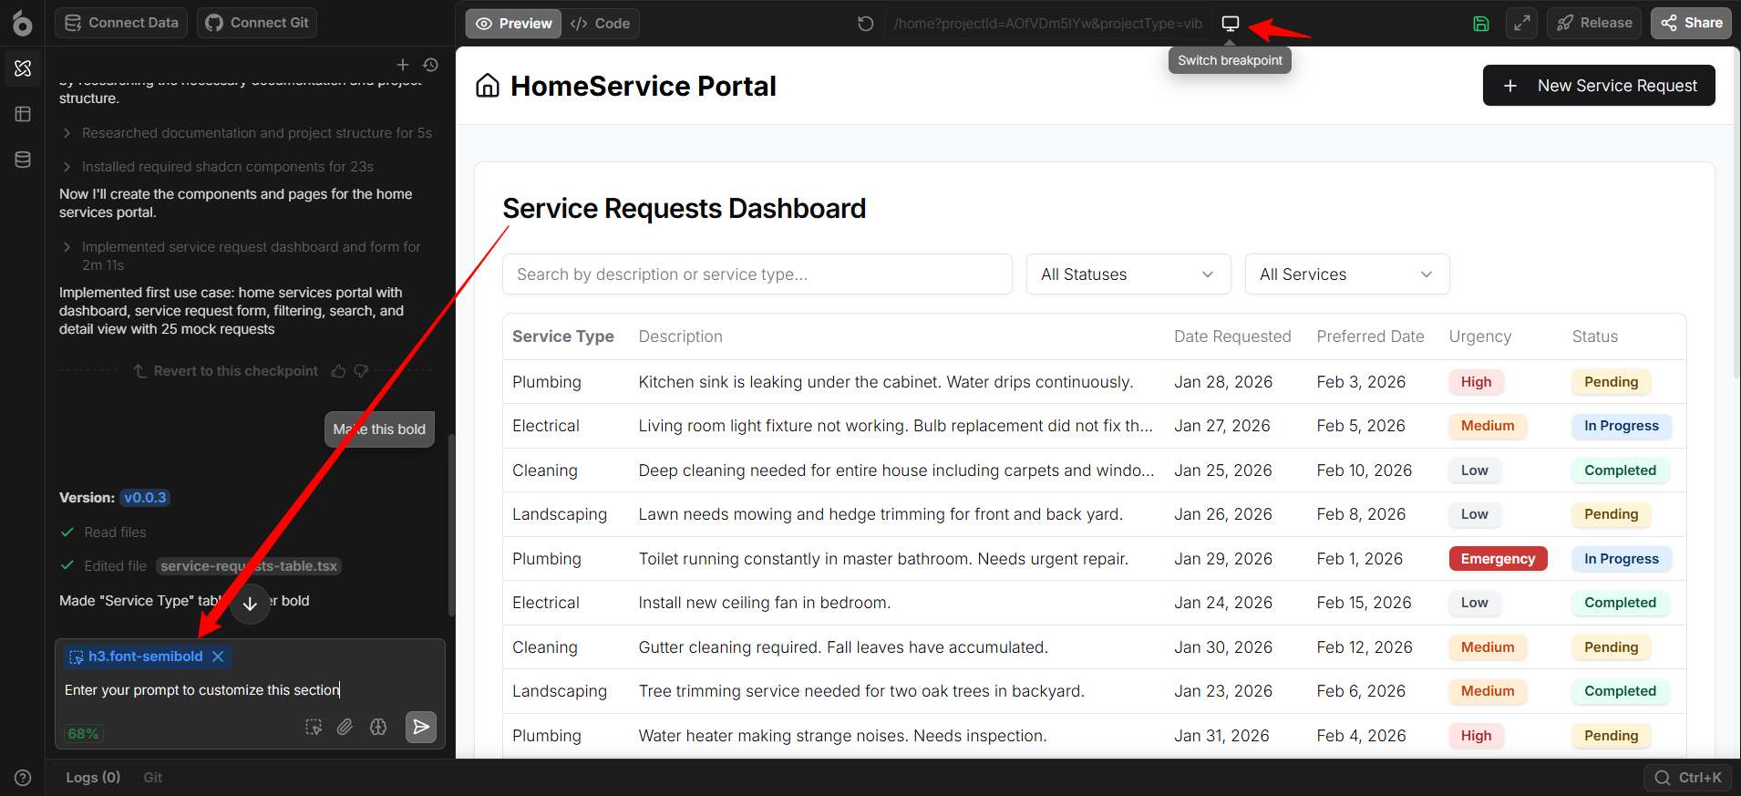Start a new chat with plus icon
Viewport: 1741px width, 796px height.
point(403,65)
